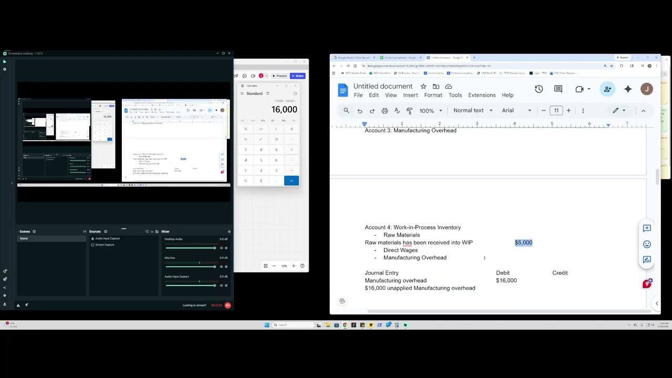Image resolution: width=672 pixels, height=378 pixels.
Task: Open the Google Docs home icon
Action: click(343, 90)
